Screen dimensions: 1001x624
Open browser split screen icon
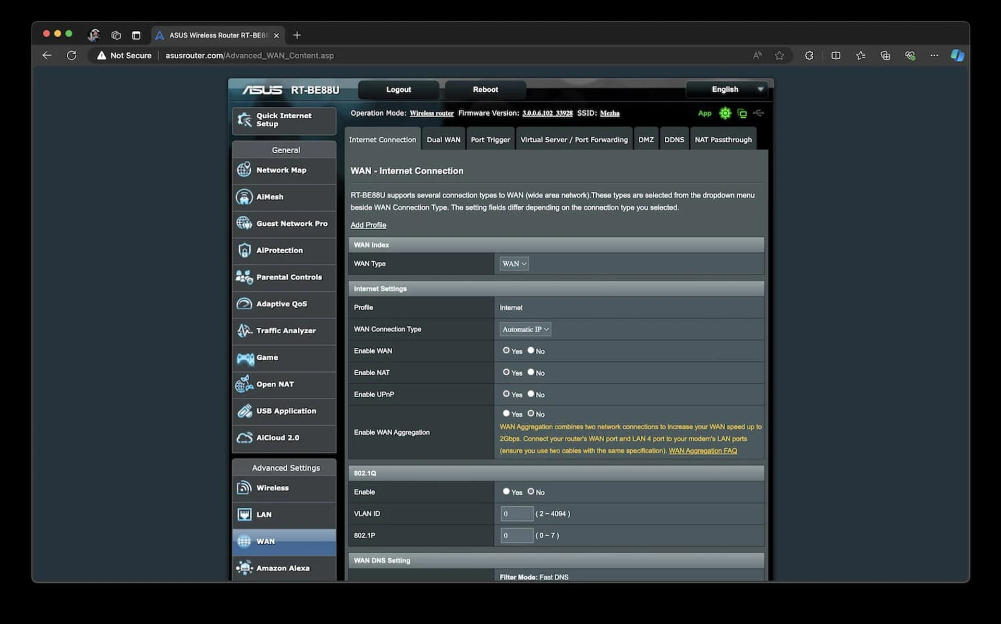(x=836, y=55)
